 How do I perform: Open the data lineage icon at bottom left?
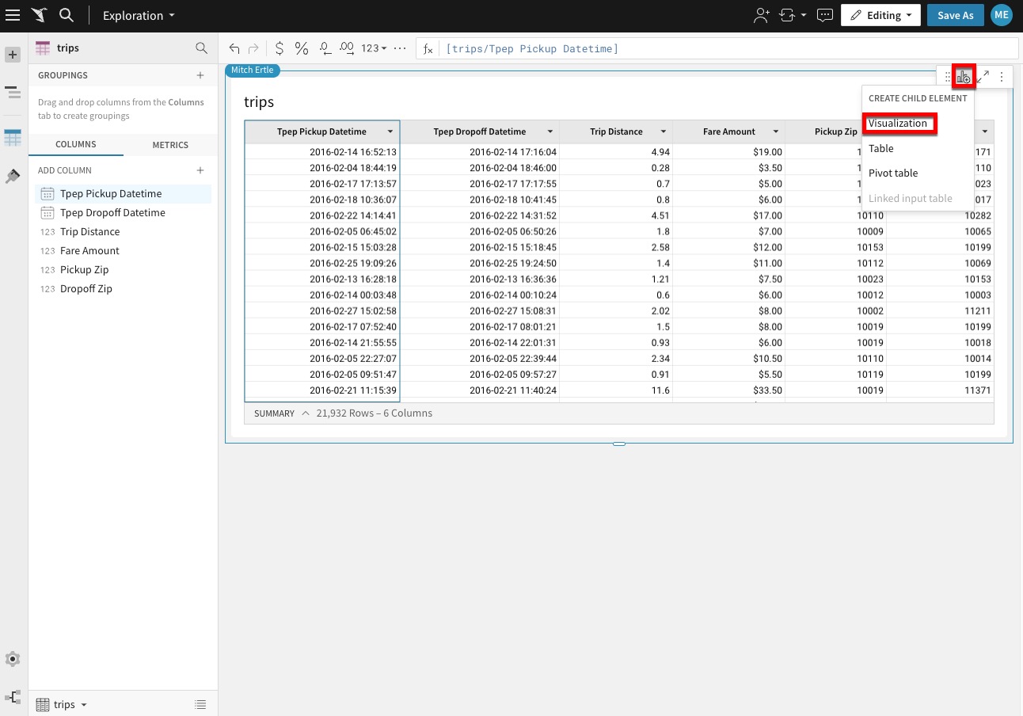(x=13, y=698)
